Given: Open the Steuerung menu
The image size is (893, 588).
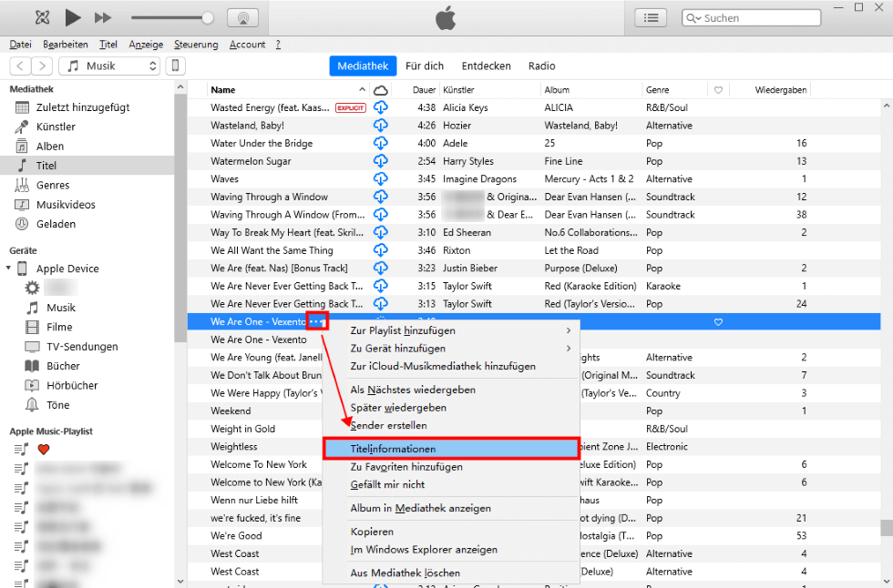Looking at the screenshot, I should tap(196, 45).
